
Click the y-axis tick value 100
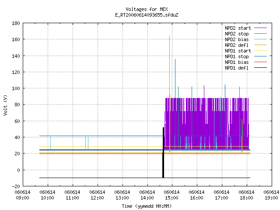[x=16, y=88]
